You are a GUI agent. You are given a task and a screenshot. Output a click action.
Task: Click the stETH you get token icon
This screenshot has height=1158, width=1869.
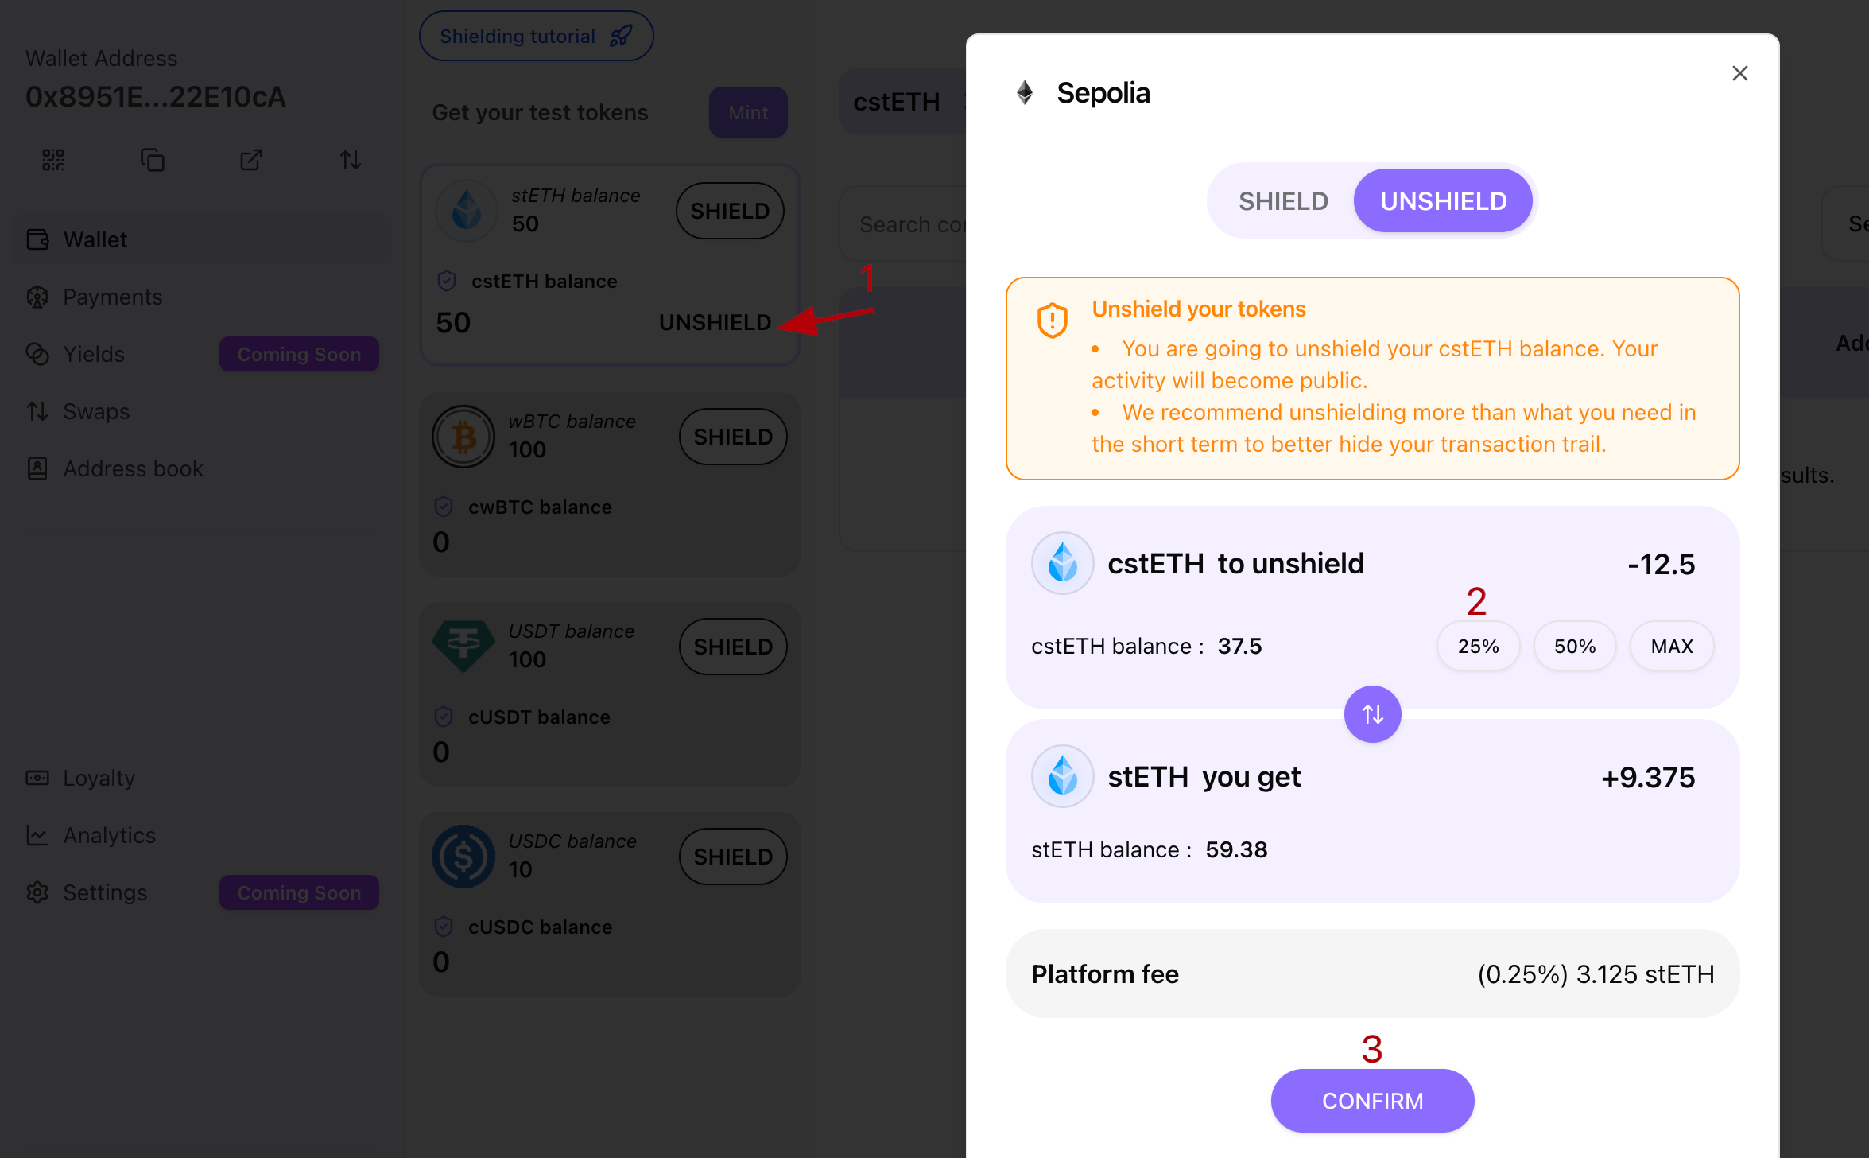tap(1062, 776)
